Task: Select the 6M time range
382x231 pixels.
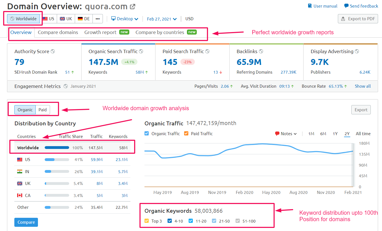Action: 323,134
